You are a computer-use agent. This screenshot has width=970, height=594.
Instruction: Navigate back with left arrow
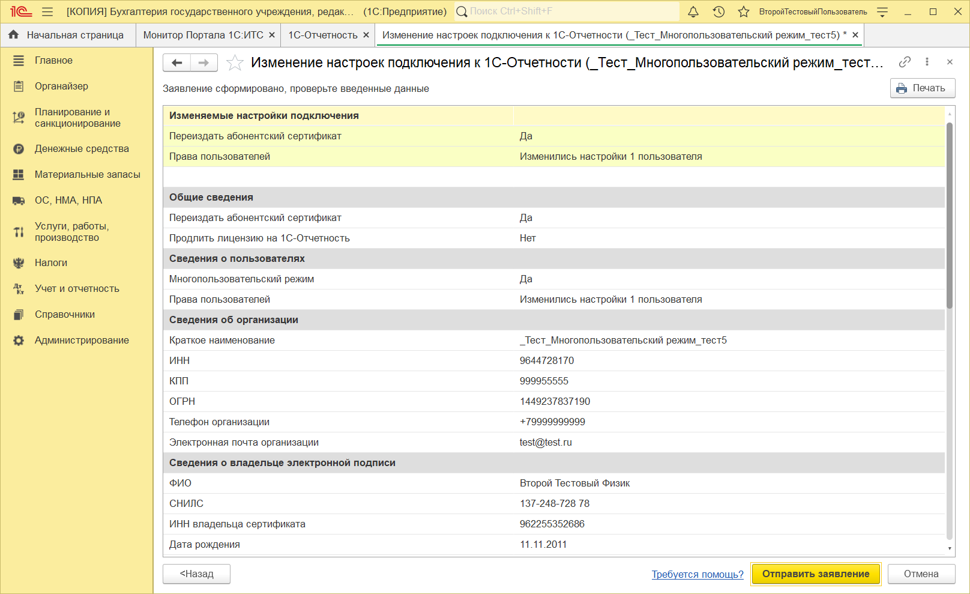tap(177, 62)
